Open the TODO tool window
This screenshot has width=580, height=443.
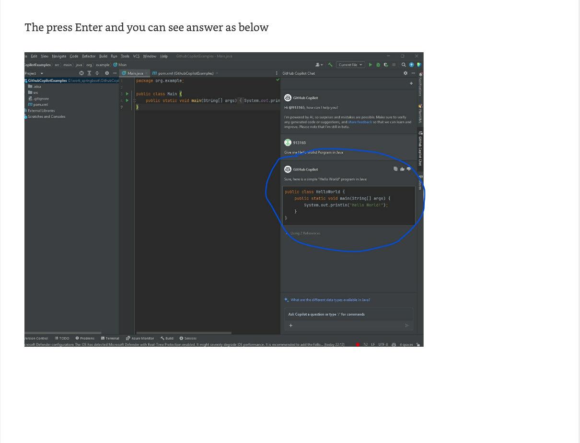point(62,338)
